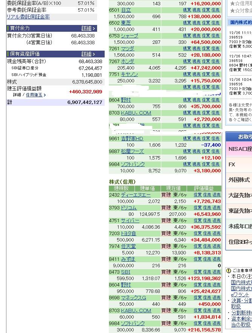Viewport: 252px width, 333px height.
Task: Open リアル委託保証金率 link
Action: tap(28, 17)
